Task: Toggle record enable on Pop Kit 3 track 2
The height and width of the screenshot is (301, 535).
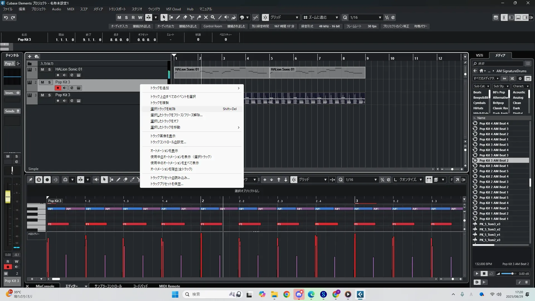Action: 58,88
